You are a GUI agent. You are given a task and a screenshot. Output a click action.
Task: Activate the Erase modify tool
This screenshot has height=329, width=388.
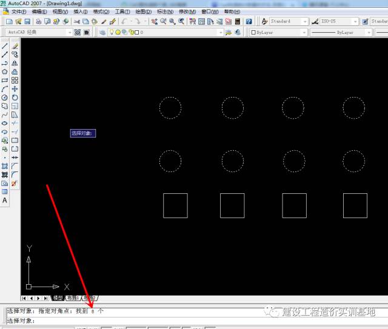pos(15,46)
